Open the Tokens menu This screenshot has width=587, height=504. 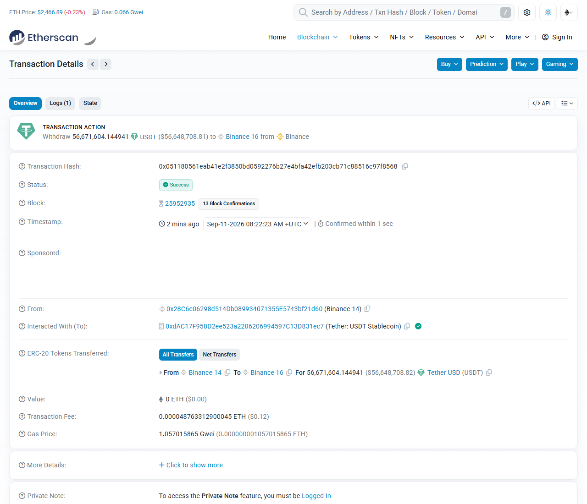[364, 38]
